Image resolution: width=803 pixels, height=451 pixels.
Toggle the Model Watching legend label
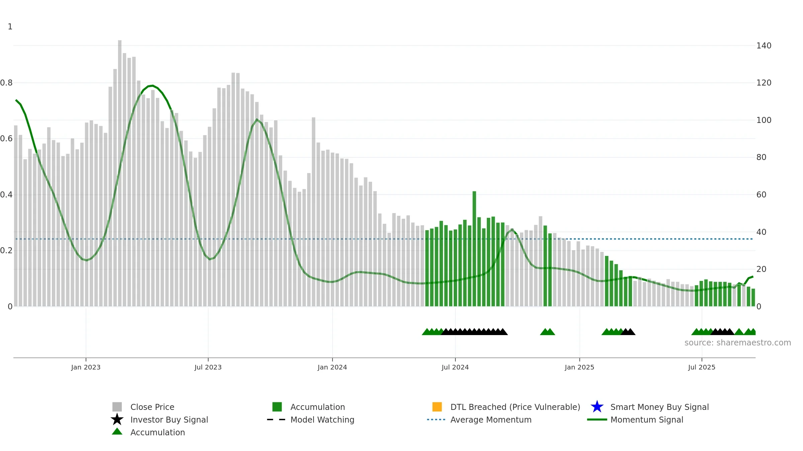(x=322, y=420)
